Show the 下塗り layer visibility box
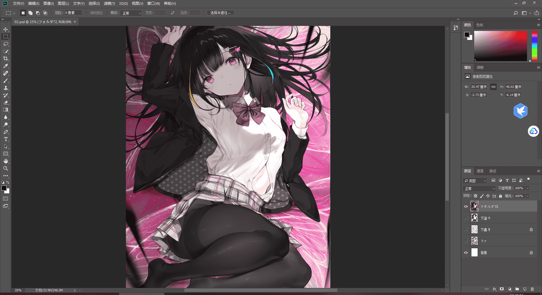 (x=466, y=218)
